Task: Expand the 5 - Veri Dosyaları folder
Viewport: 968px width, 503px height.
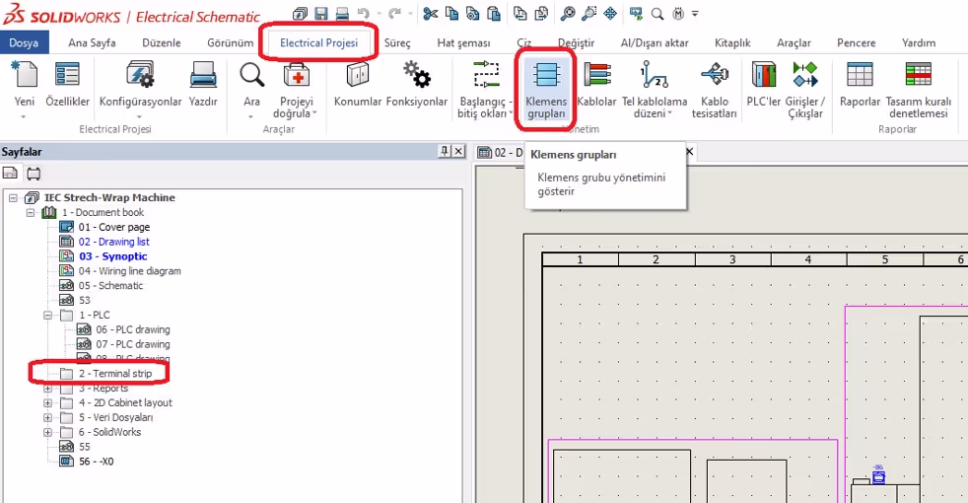Action: pyautogui.click(x=47, y=418)
